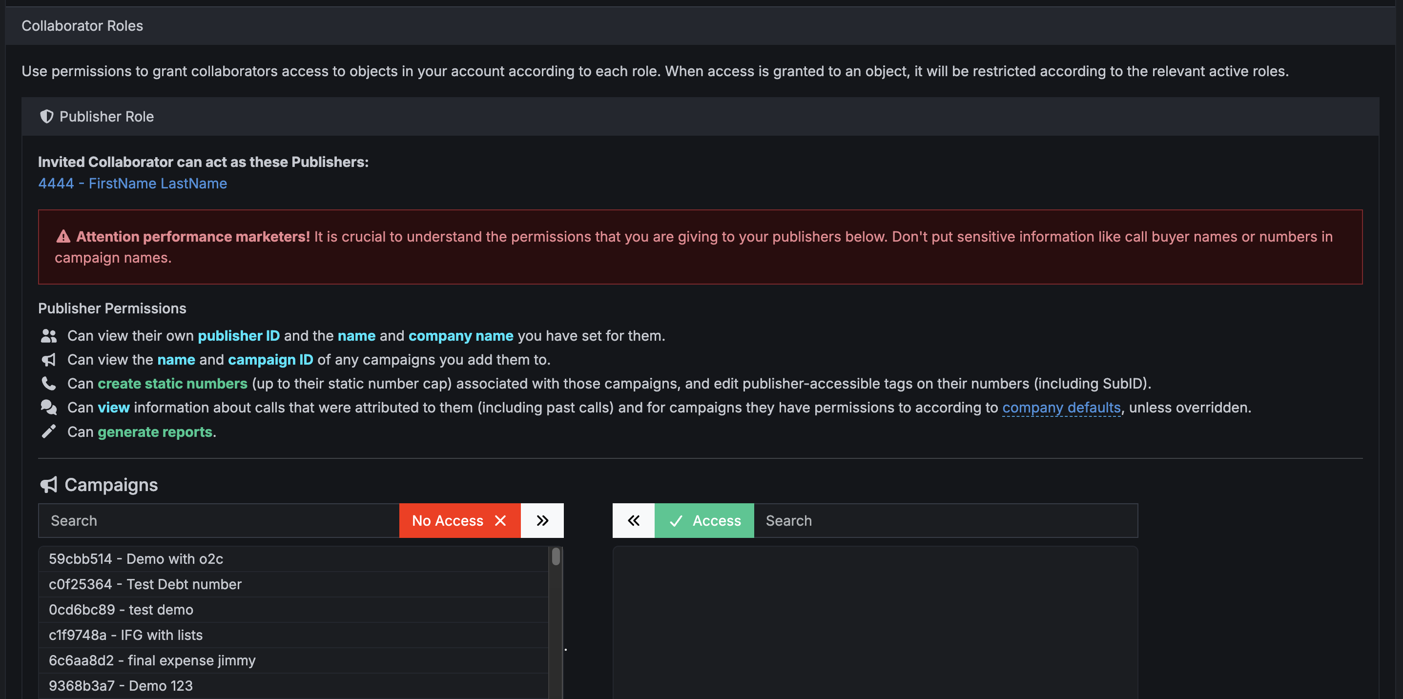Click the warning triangle icon in the alert
The height and width of the screenshot is (699, 1403).
click(64, 236)
